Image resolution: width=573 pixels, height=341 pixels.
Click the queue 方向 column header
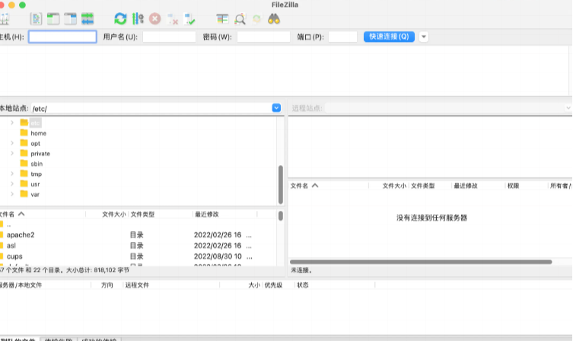click(x=107, y=285)
